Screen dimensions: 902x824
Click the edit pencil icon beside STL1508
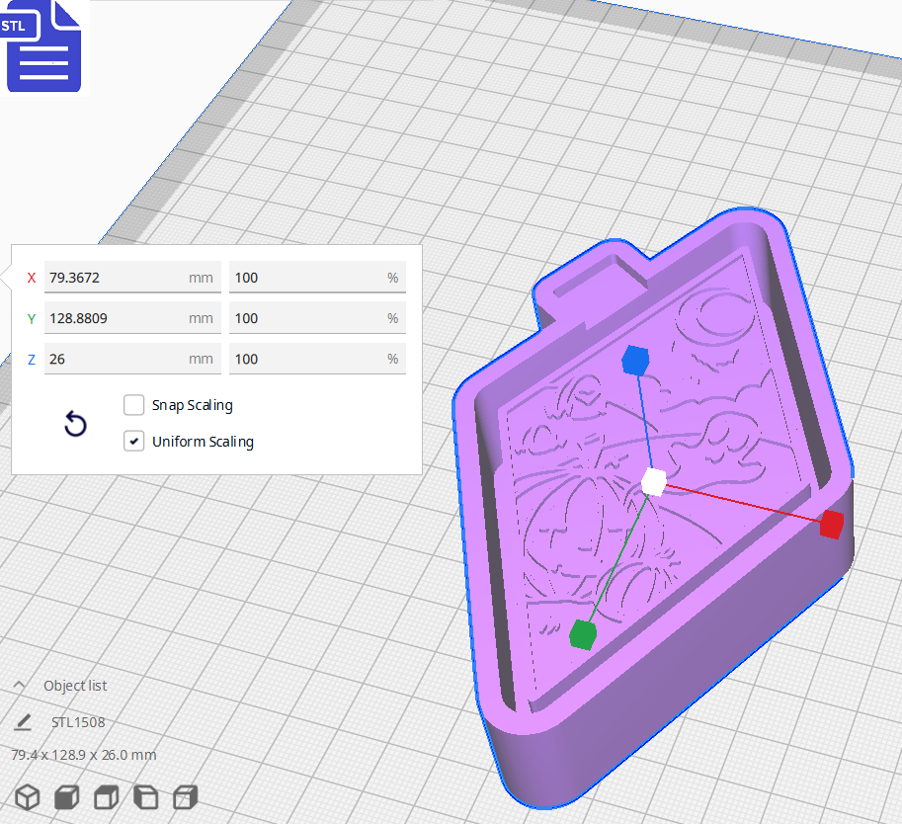point(23,722)
